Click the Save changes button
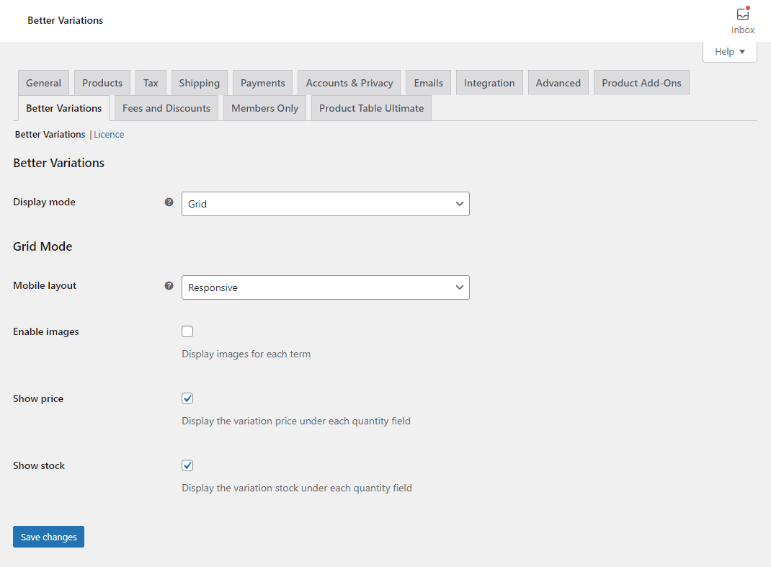 point(49,537)
